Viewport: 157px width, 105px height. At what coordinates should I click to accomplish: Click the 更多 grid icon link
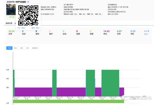pyautogui.click(x=146, y=31)
